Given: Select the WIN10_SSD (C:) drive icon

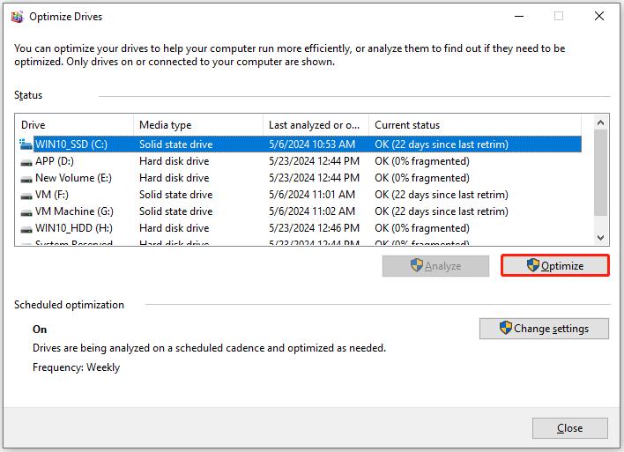Looking at the screenshot, I should point(26,144).
